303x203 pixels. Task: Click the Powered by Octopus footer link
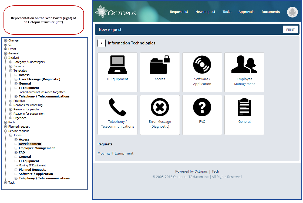(191, 171)
